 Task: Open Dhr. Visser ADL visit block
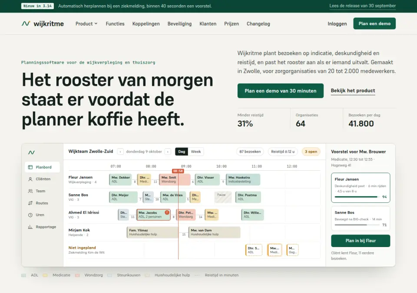208,179
